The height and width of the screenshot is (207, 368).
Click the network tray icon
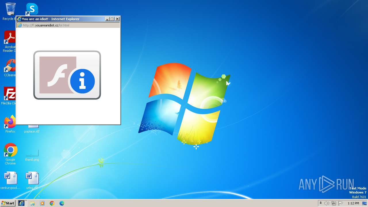click(334, 203)
